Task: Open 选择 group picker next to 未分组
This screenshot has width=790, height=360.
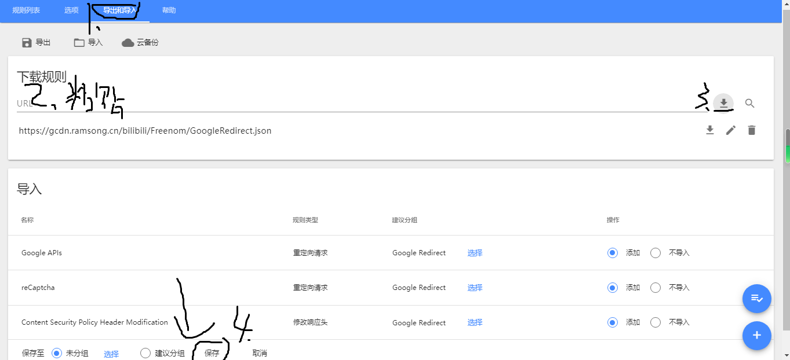Action: 111,354
